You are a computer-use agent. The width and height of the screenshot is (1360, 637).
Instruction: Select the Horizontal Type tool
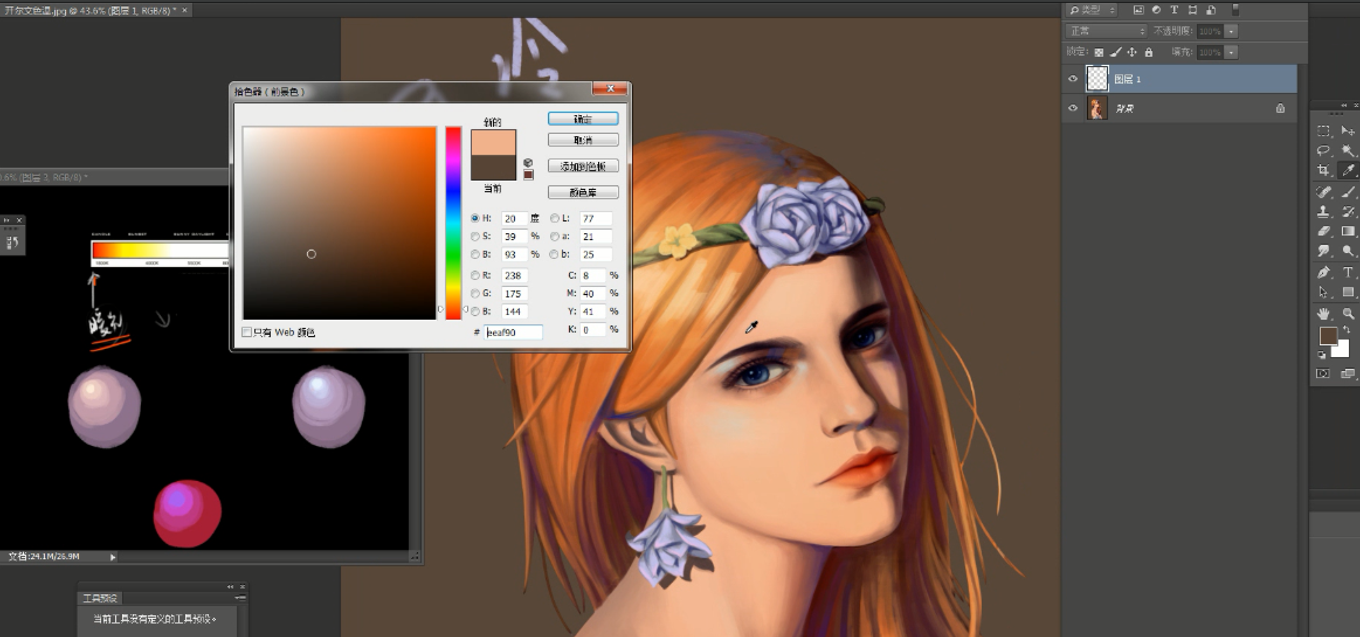(x=1348, y=272)
